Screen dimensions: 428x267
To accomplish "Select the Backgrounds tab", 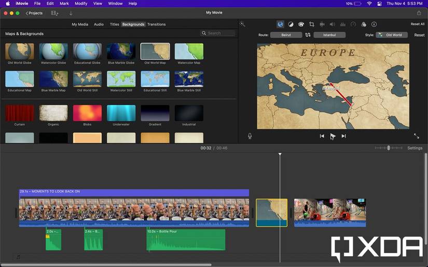I will point(133,24).
